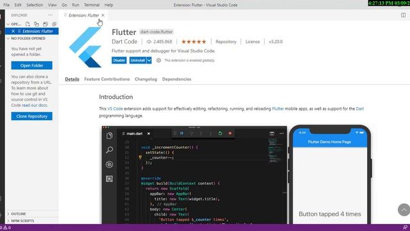Click the install count 2,485,868
The image size is (410, 231).
point(160,42)
